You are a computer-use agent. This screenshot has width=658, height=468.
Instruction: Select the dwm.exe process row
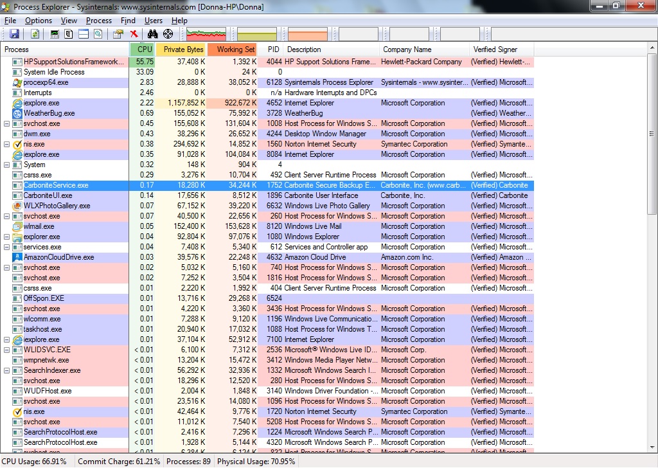(x=267, y=134)
